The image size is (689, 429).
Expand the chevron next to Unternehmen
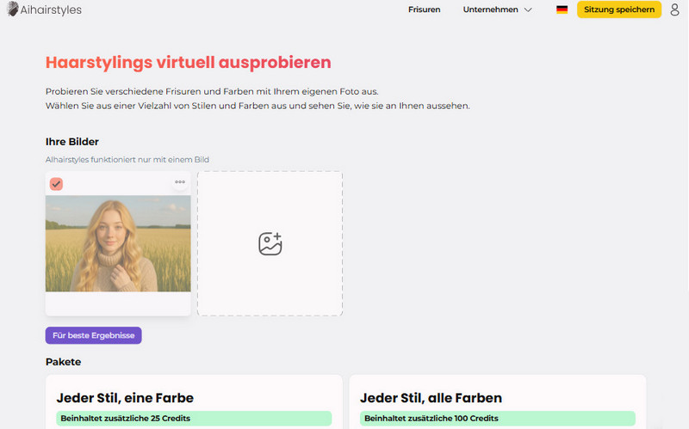[528, 9]
